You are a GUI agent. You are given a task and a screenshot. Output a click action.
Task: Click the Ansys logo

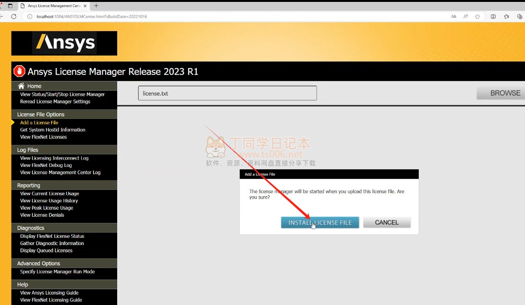tap(64, 43)
